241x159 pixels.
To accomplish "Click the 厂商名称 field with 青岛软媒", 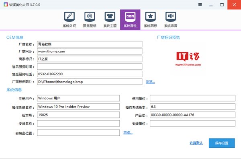I will (90, 44).
